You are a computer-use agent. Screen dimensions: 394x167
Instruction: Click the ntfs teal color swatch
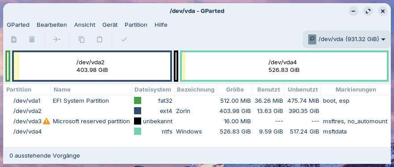(x=138, y=131)
